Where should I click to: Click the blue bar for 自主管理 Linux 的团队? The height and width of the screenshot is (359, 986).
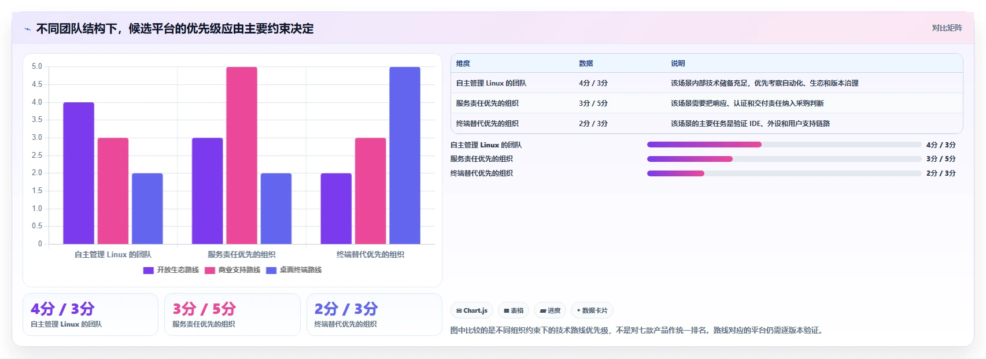click(147, 209)
